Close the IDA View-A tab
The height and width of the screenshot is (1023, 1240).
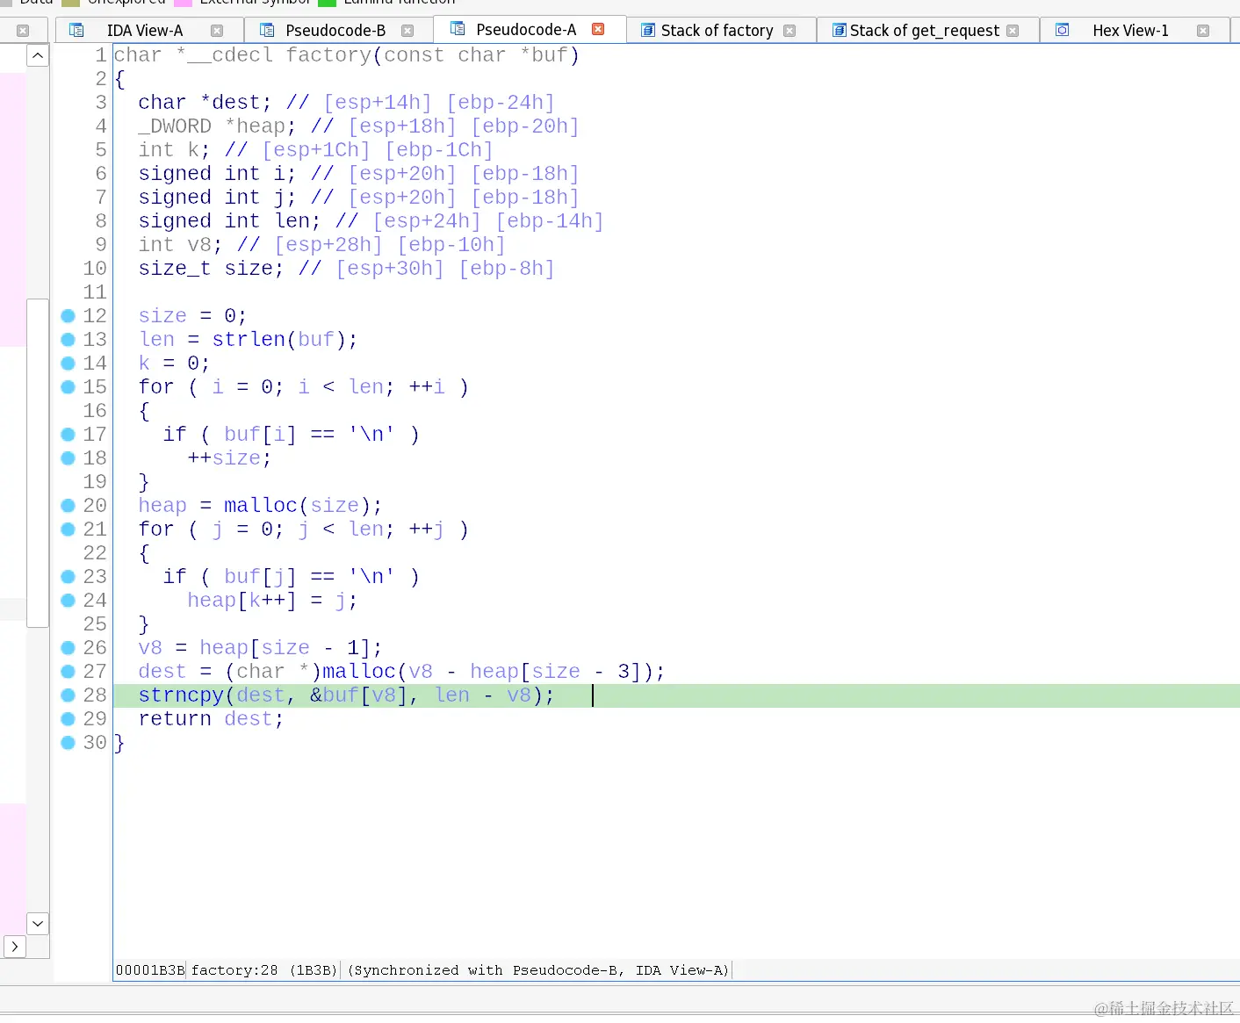tap(217, 31)
